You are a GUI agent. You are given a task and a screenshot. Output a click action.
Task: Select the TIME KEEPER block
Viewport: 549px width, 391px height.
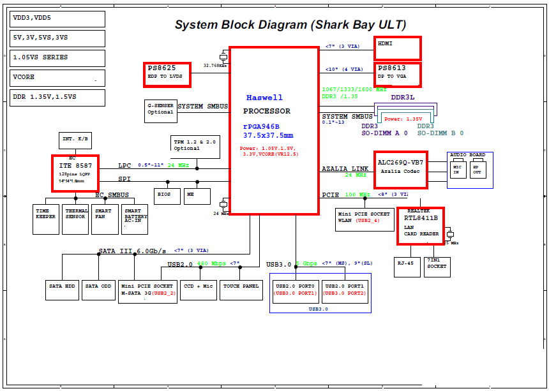click(46, 219)
